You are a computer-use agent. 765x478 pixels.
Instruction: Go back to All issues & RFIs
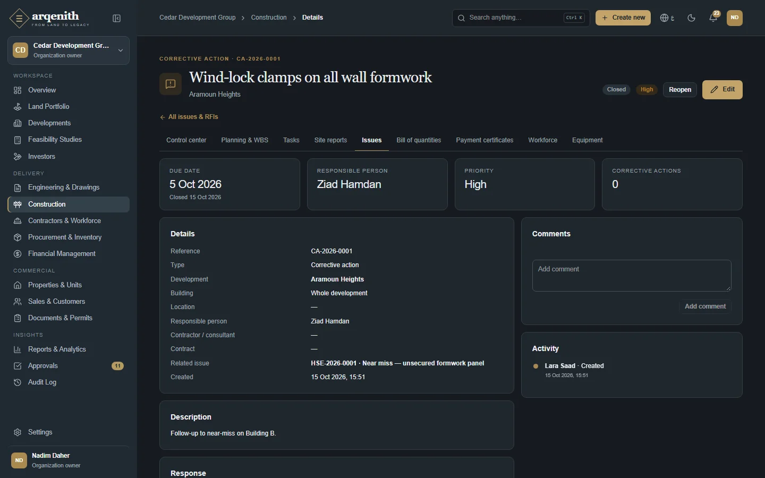(189, 117)
